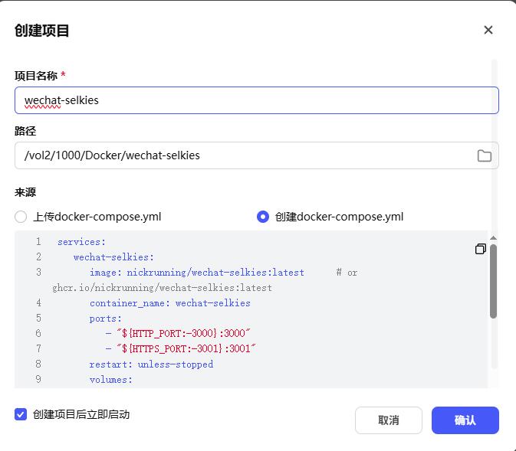Screen dimensions: 516x451
Task: Copy compose code with the copy icon
Action: pos(481,249)
